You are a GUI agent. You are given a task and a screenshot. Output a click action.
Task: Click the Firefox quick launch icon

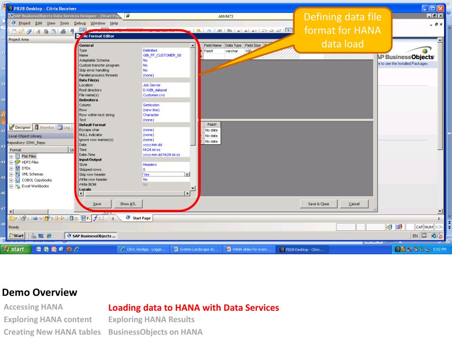tap(69, 249)
